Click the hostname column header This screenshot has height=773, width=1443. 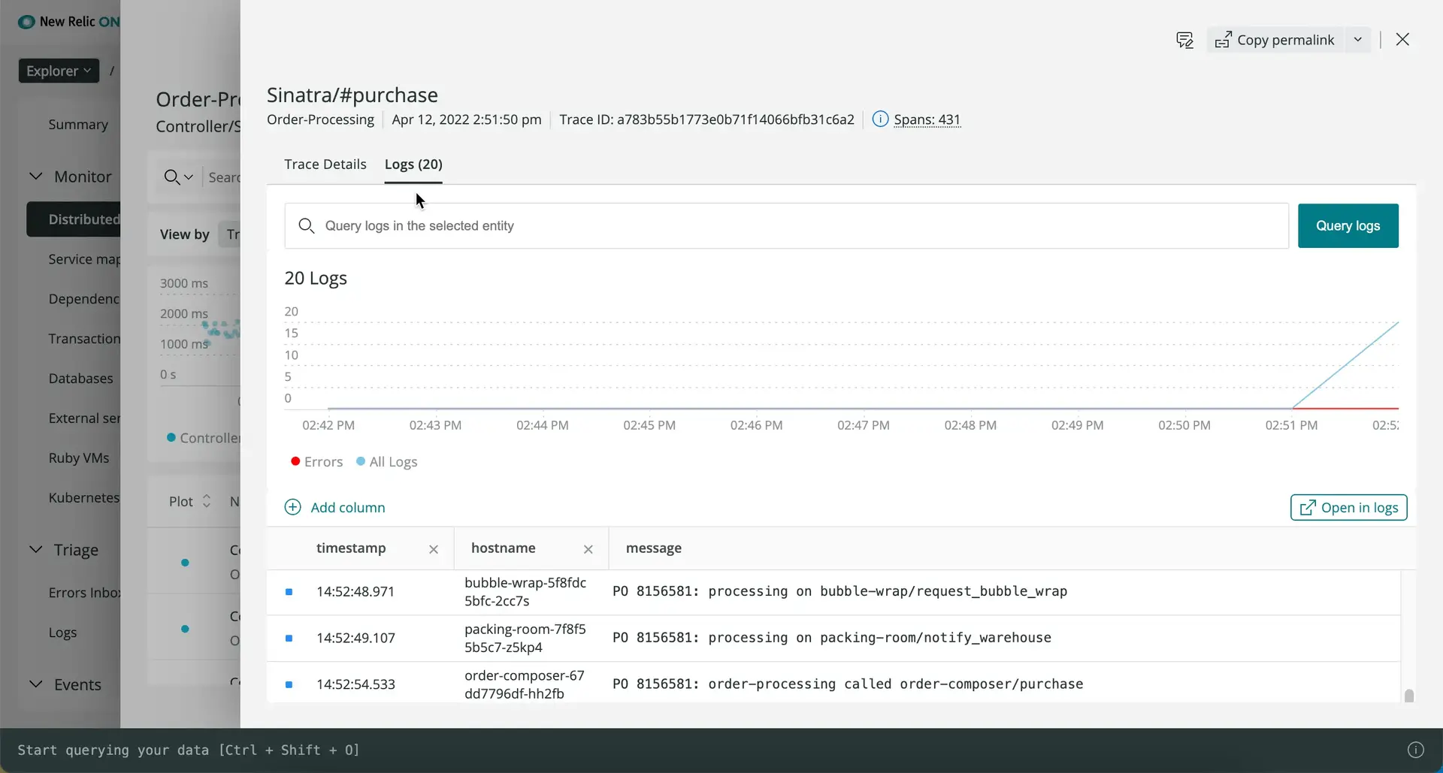tap(504, 548)
